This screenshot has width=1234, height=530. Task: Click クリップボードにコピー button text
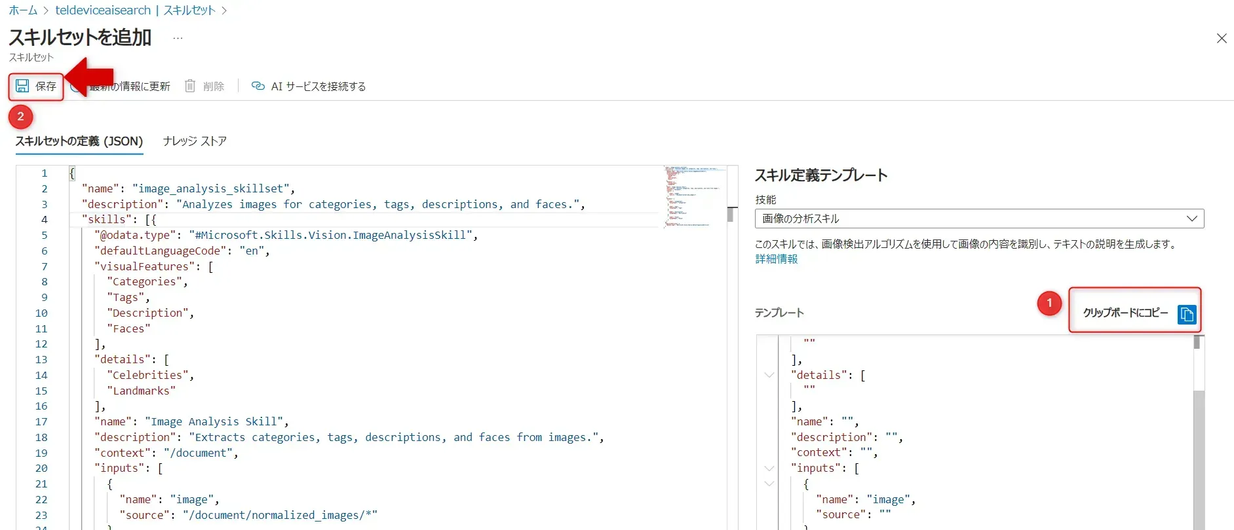click(1125, 313)
